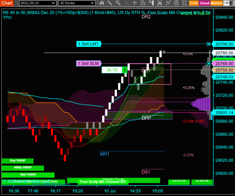
Task: Click the 20720.00 price axis label
Action: tap(224, 95)
